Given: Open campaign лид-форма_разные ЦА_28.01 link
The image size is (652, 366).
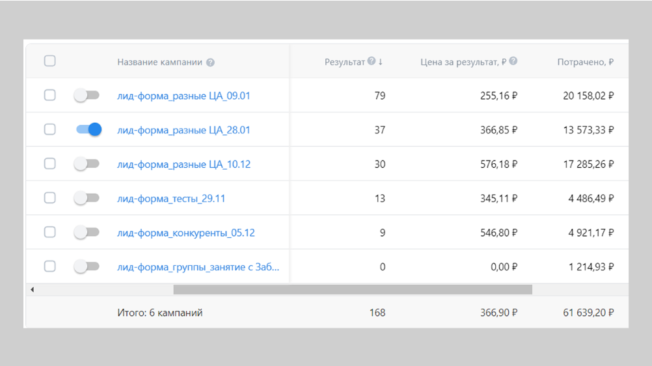Looking at the screenshot, I should click(183, 130).
